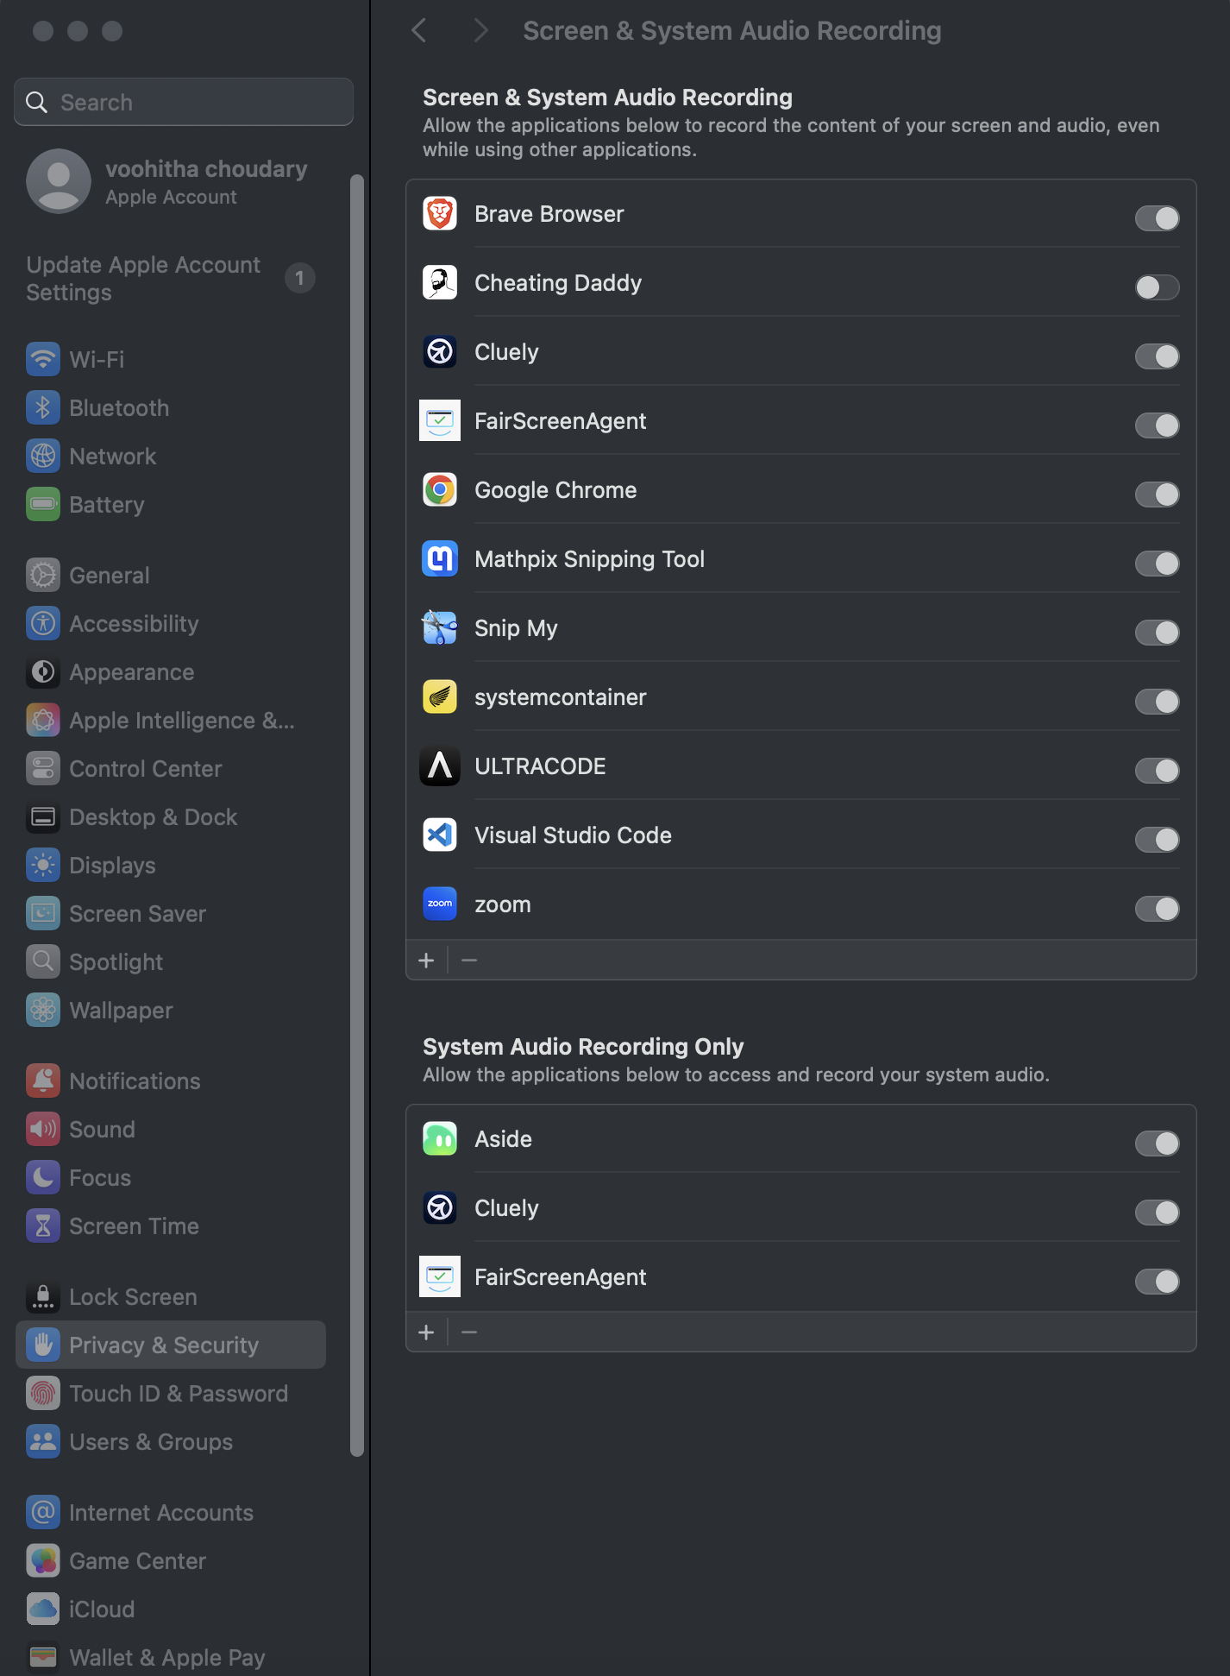This screenshot has height=1676, width=1230.
Task: Switch off ULTRACODE screen recording
Action: tap(1157, 771)
